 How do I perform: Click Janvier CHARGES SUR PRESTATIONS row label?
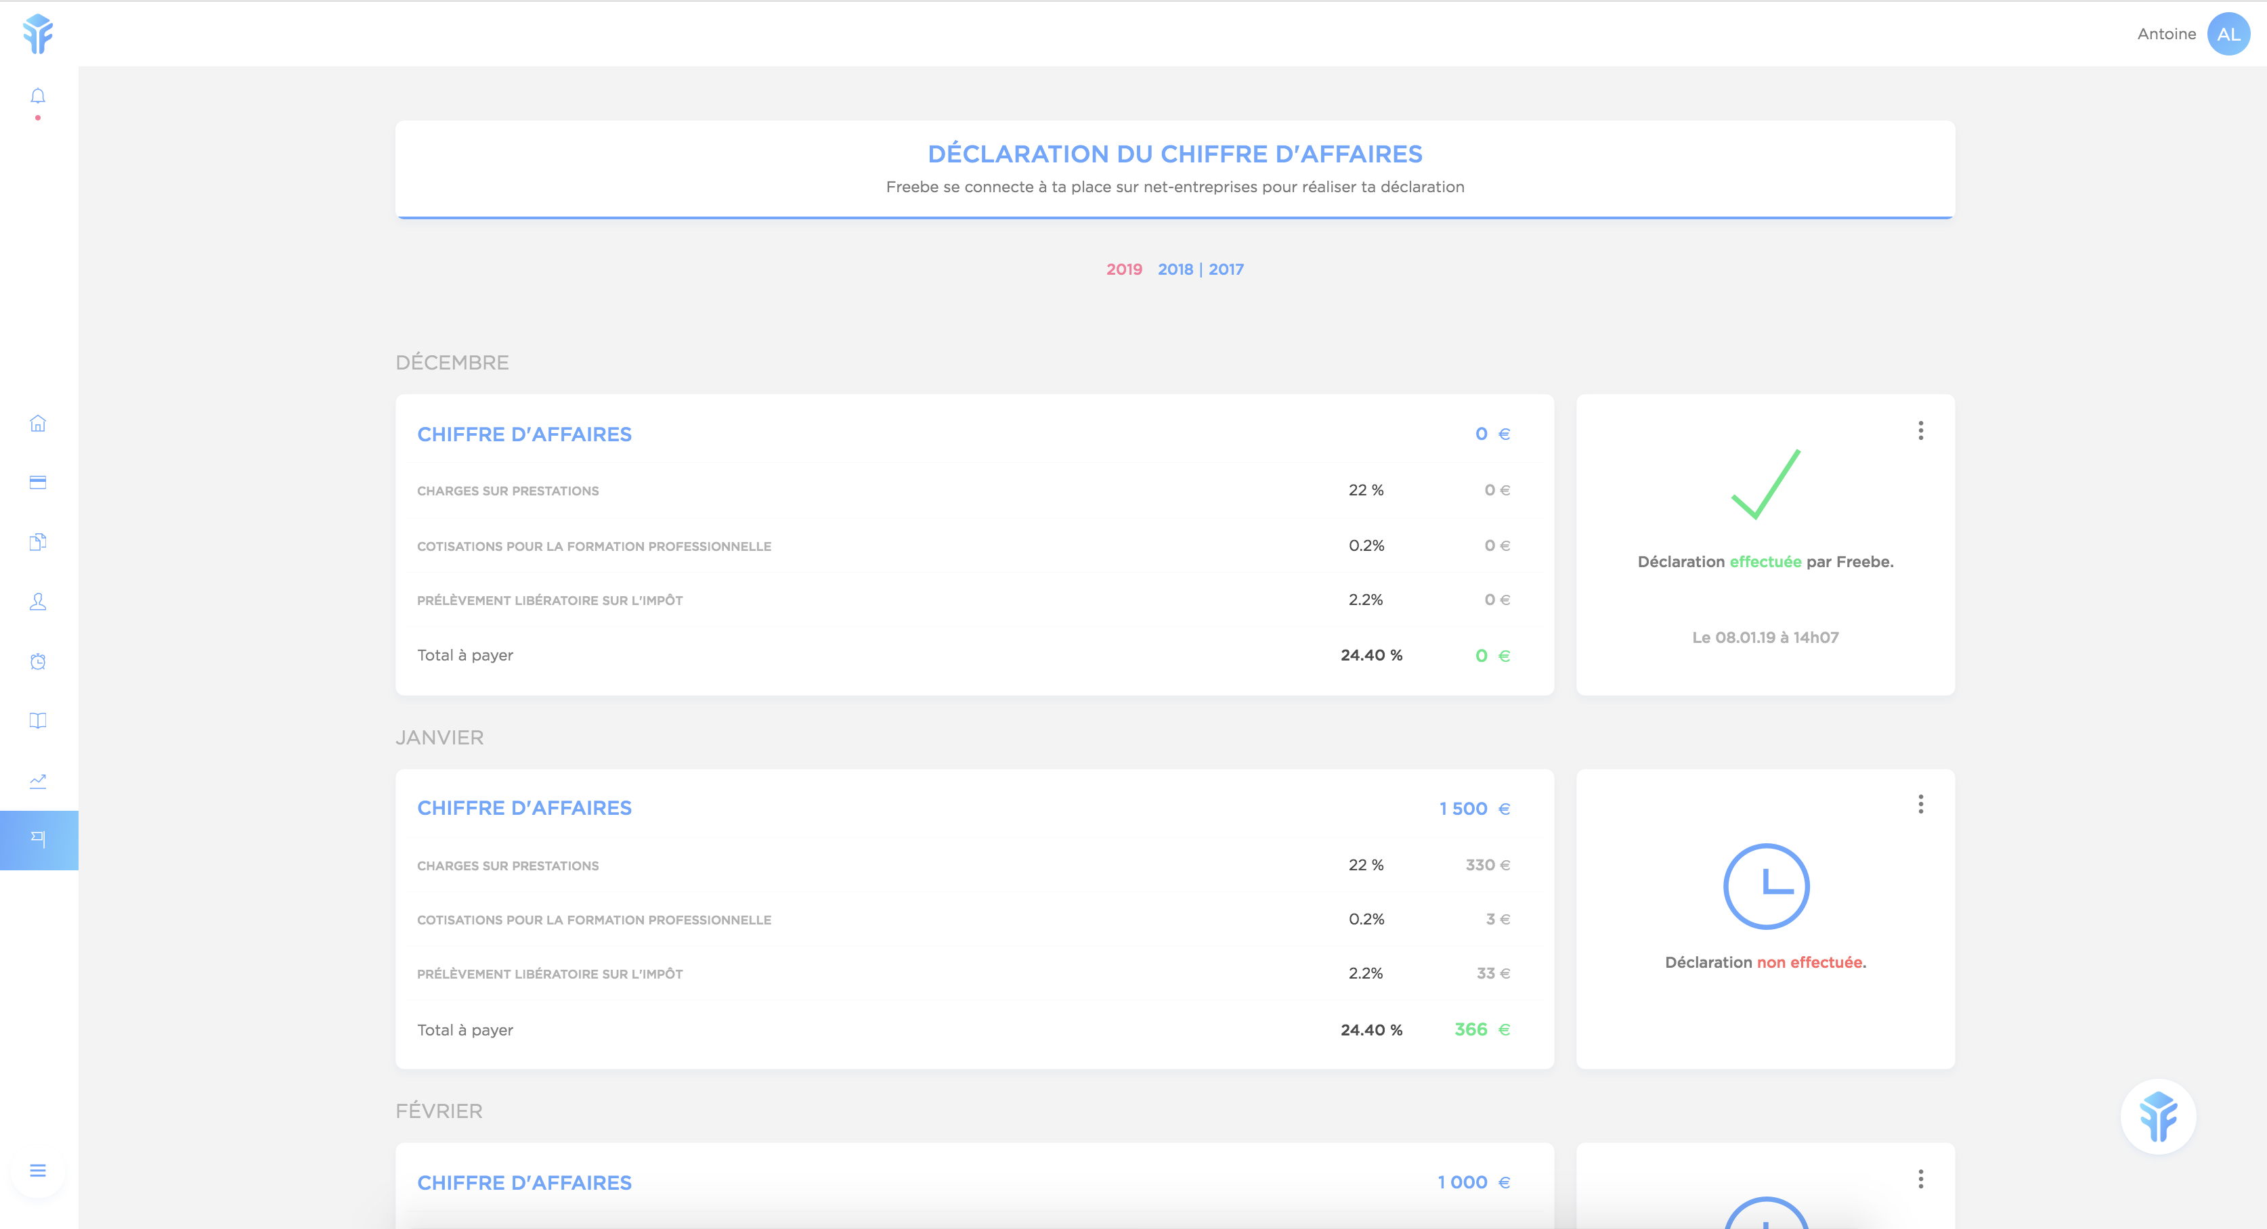(508, 866)
